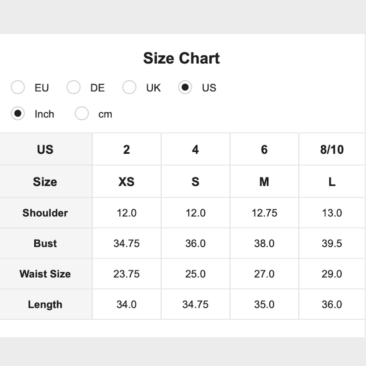Switch measurements to cm
This screenshot has height=366, width=366.
(x=82, y=113)
